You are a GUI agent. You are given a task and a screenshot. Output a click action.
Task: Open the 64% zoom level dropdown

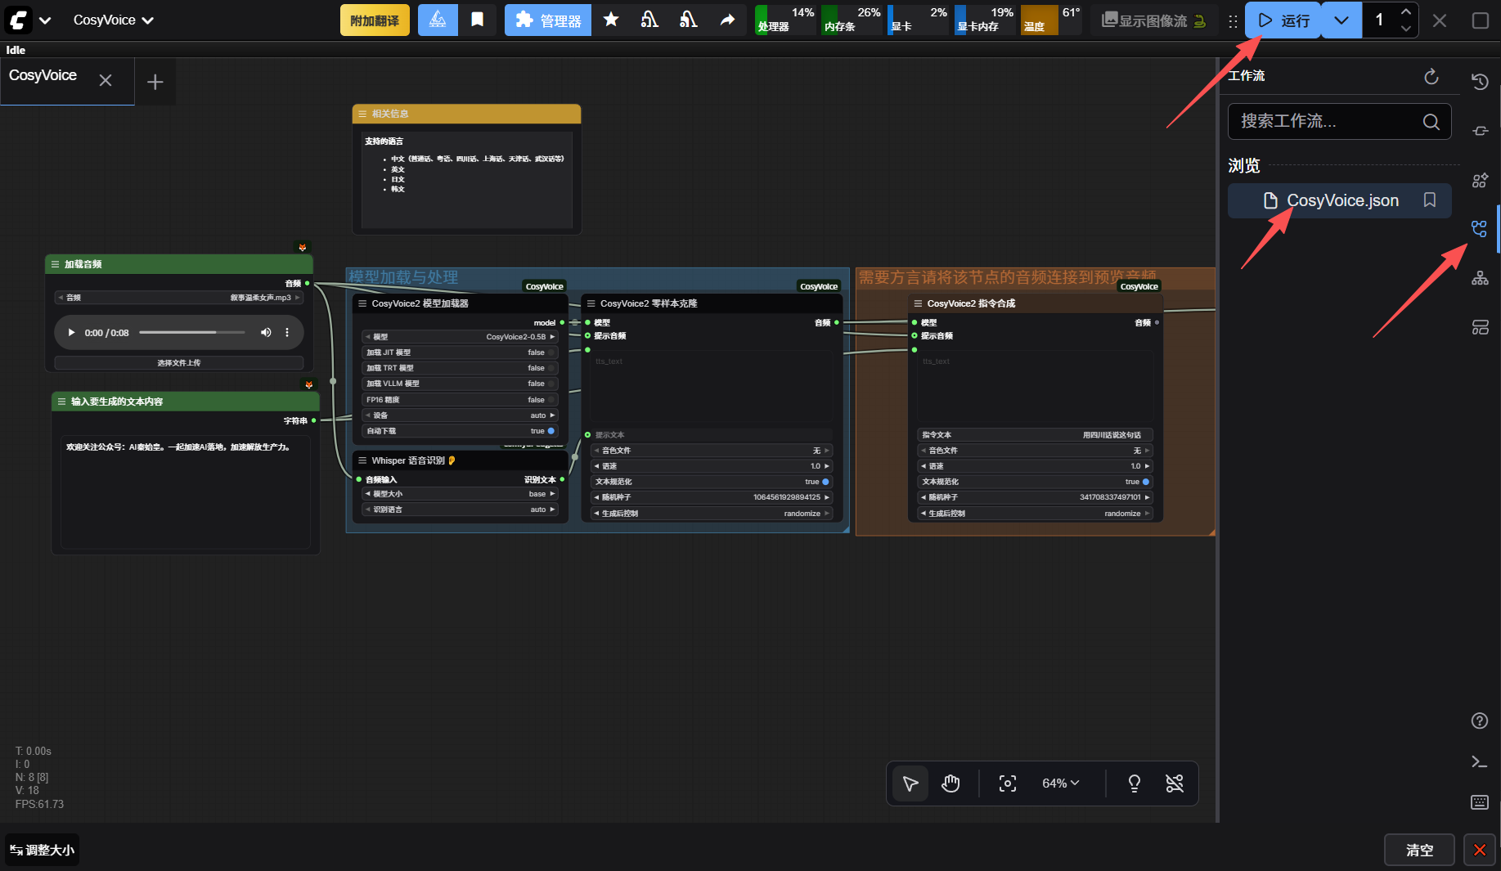(1060, 783)
